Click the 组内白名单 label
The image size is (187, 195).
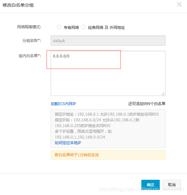(x=30, y=56)
